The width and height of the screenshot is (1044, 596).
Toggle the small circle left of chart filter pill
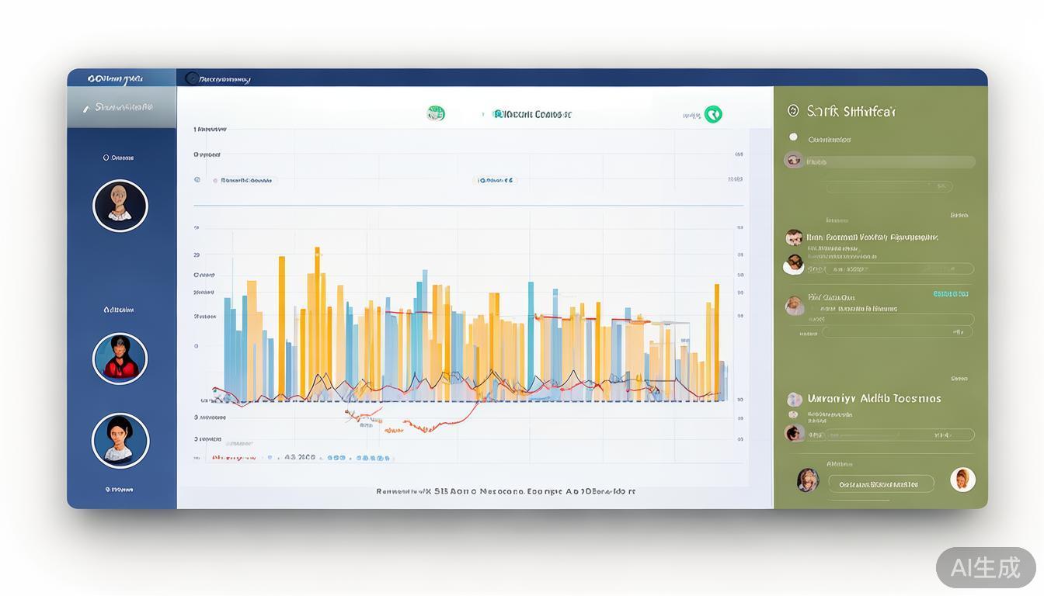[x=197, y=180]
